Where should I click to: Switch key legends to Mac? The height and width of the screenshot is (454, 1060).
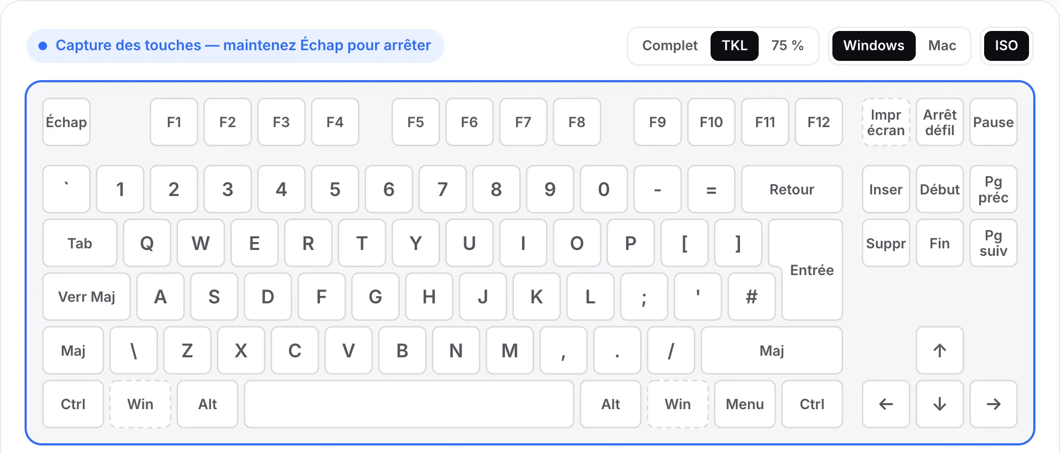942,46
